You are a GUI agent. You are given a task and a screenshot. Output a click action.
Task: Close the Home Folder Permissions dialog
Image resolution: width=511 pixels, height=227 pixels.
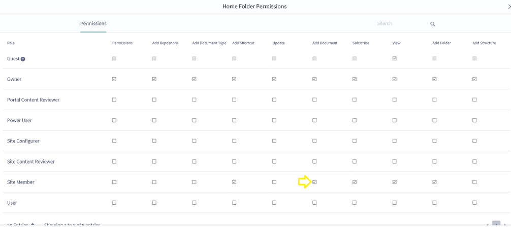tap(509, 7)
